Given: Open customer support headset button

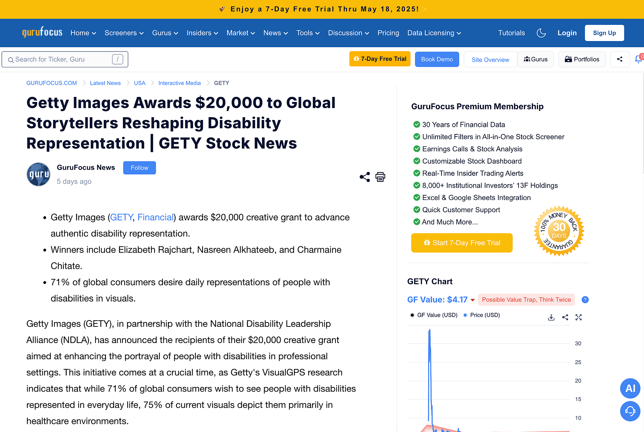Looking at the screenshot, I should click(630, 411).
